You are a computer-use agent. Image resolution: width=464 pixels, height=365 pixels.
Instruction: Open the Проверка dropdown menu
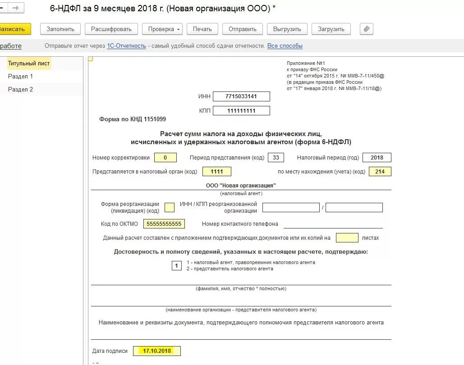(162, 29)
